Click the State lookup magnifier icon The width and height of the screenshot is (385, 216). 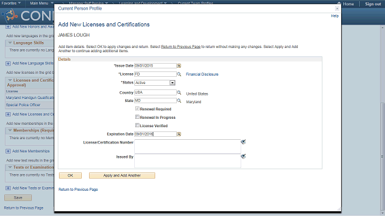pyautogui.click(x=179, y=100)
